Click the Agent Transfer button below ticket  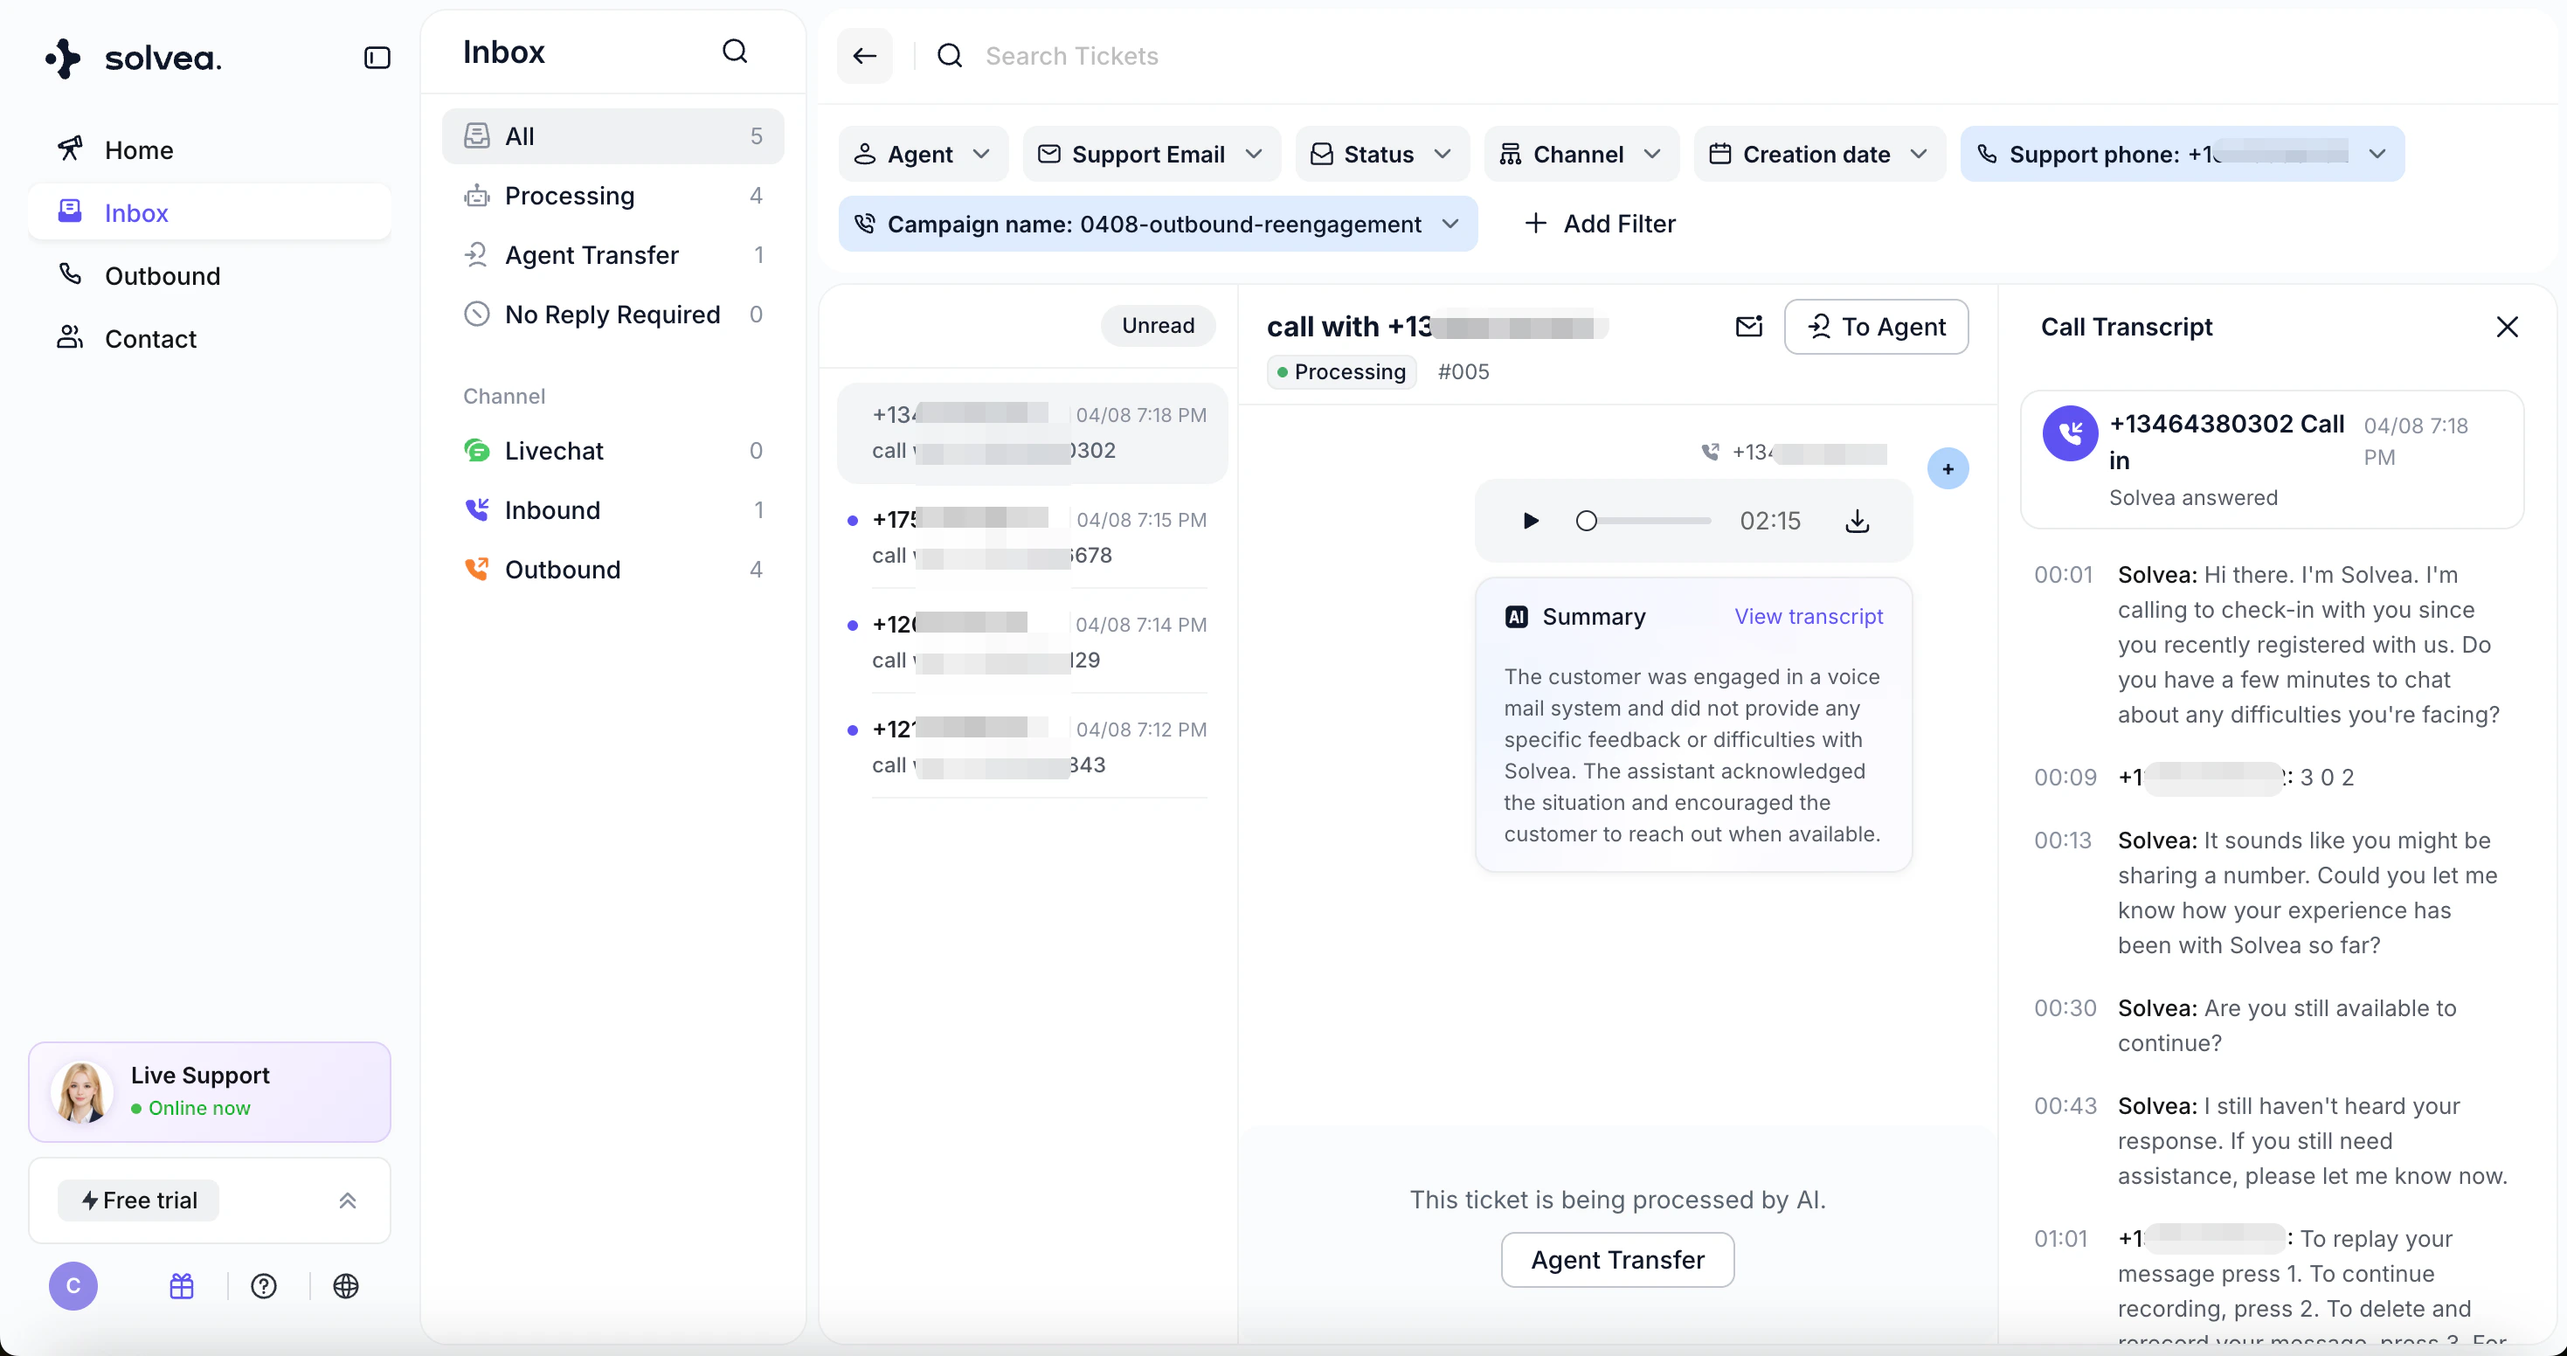click(x=1617, y=1261)
